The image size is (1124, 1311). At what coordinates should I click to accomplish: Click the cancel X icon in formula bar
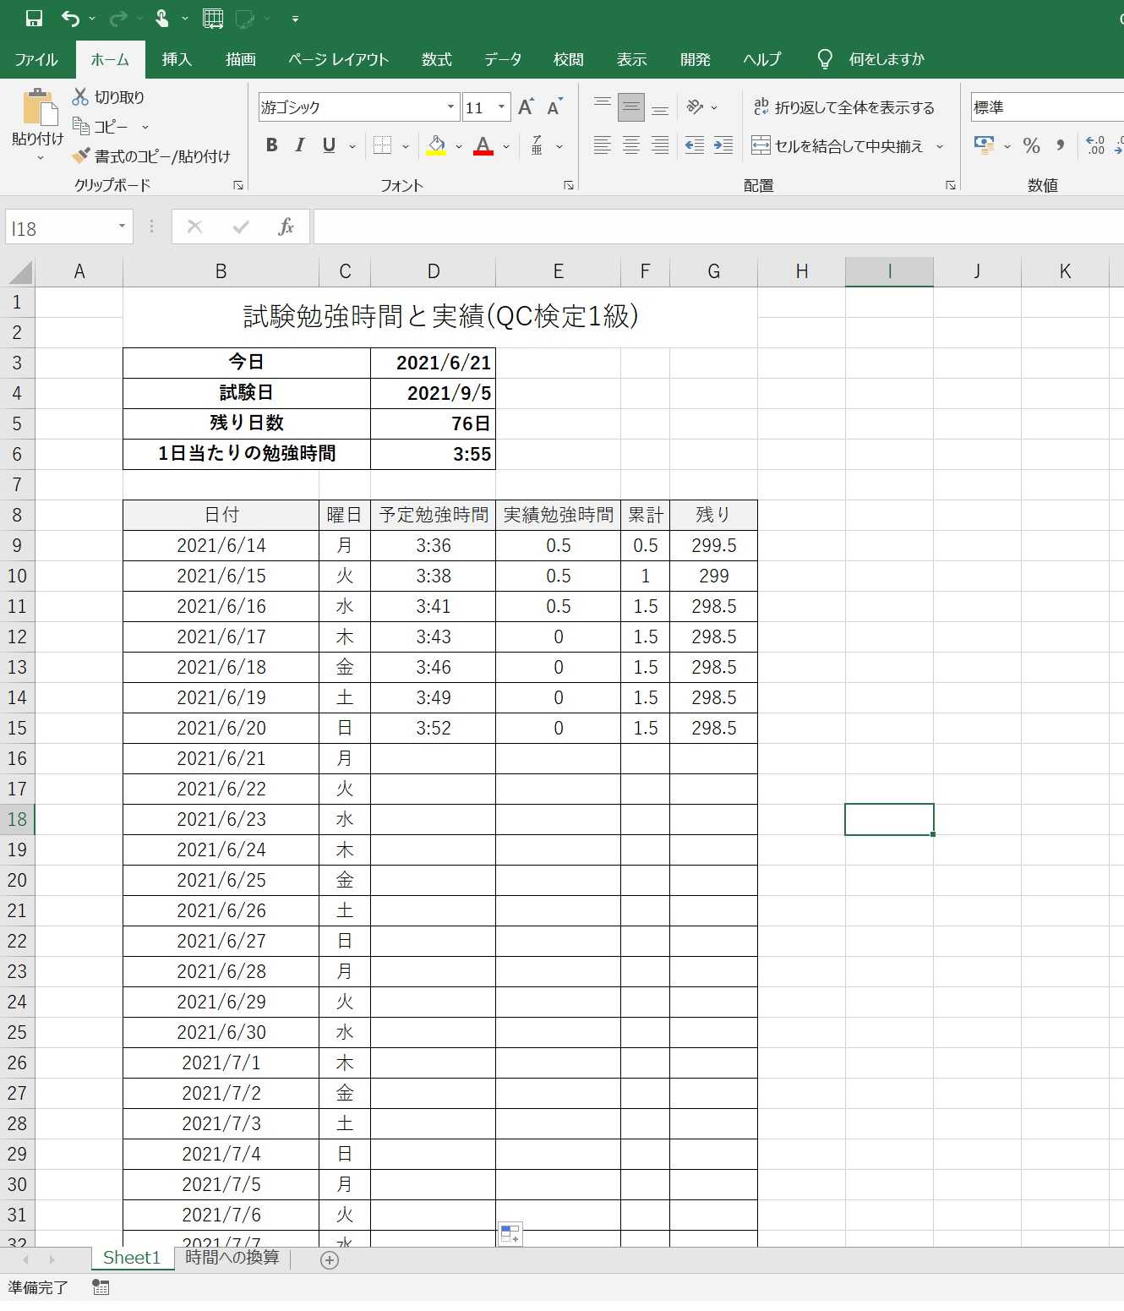coord(194,227)
